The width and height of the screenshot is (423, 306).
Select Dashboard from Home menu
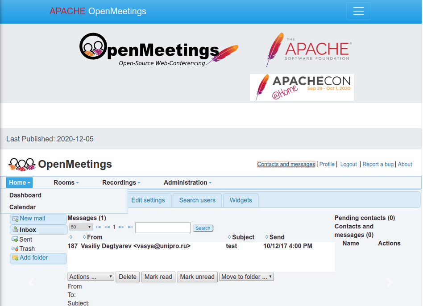coord(25,195)
